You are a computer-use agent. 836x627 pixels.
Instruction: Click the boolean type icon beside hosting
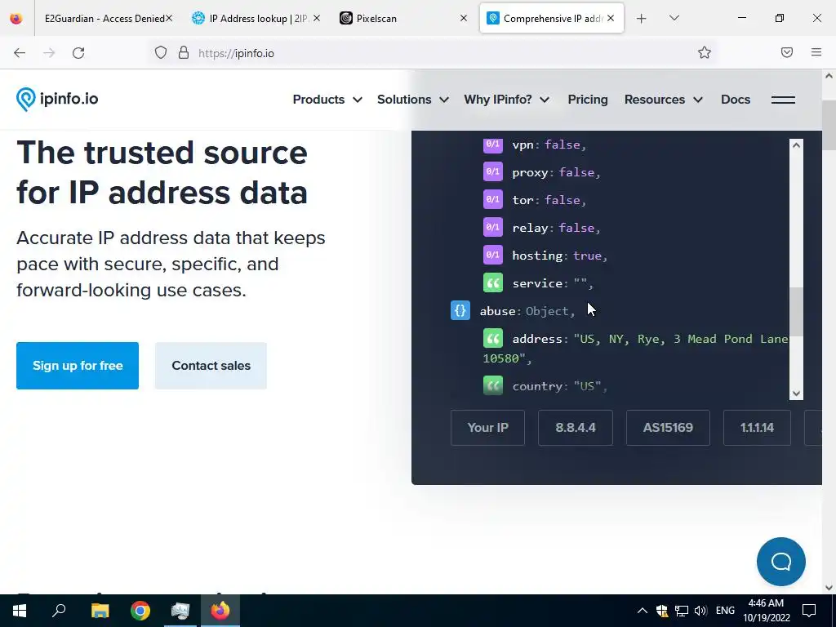click(x=492, y=255)
